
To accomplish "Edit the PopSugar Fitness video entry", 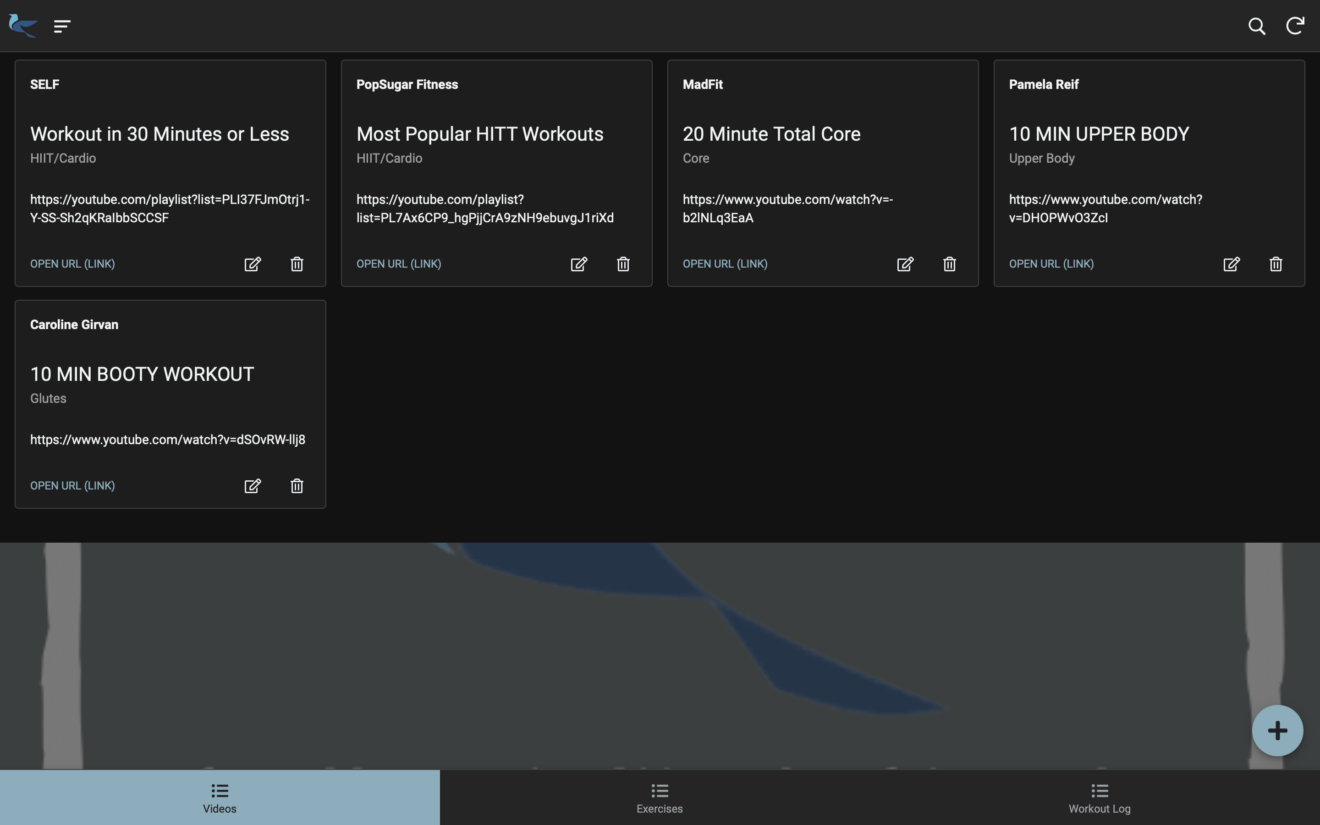I will click(x=579, y=264).
